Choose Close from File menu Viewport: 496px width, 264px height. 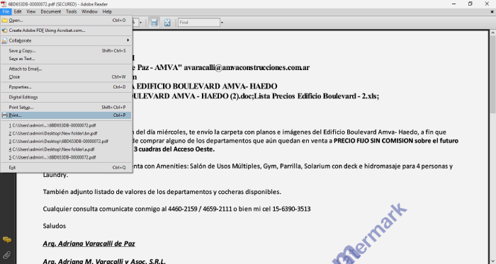click(x=66, y=76)
